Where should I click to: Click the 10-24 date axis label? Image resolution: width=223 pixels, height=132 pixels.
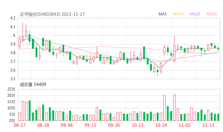[x=161, y=125]
